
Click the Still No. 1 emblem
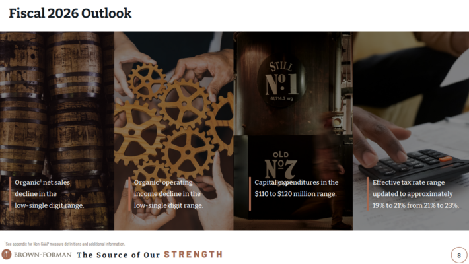[281, 81]
